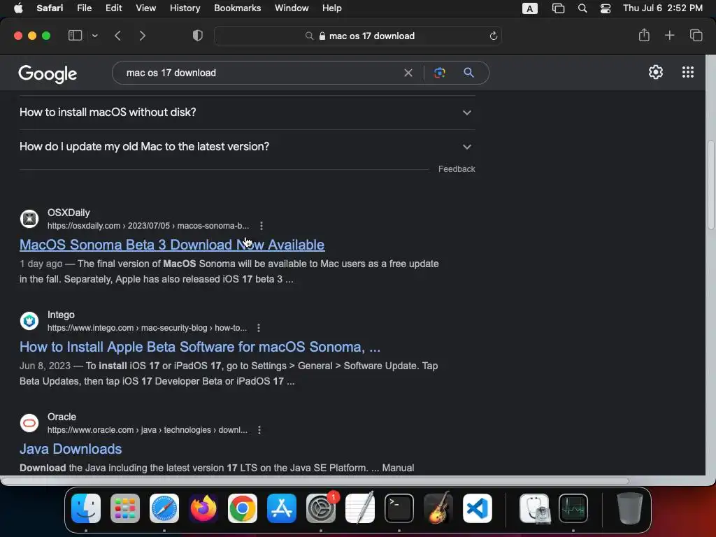This screenshot has width=716, height=537.
Task: Open the File menu
Action: (84, 8)
